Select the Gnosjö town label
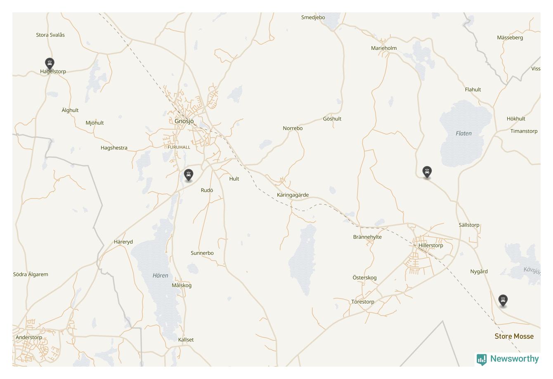Screen dimensions: 553x379 (x=184, y=121)
